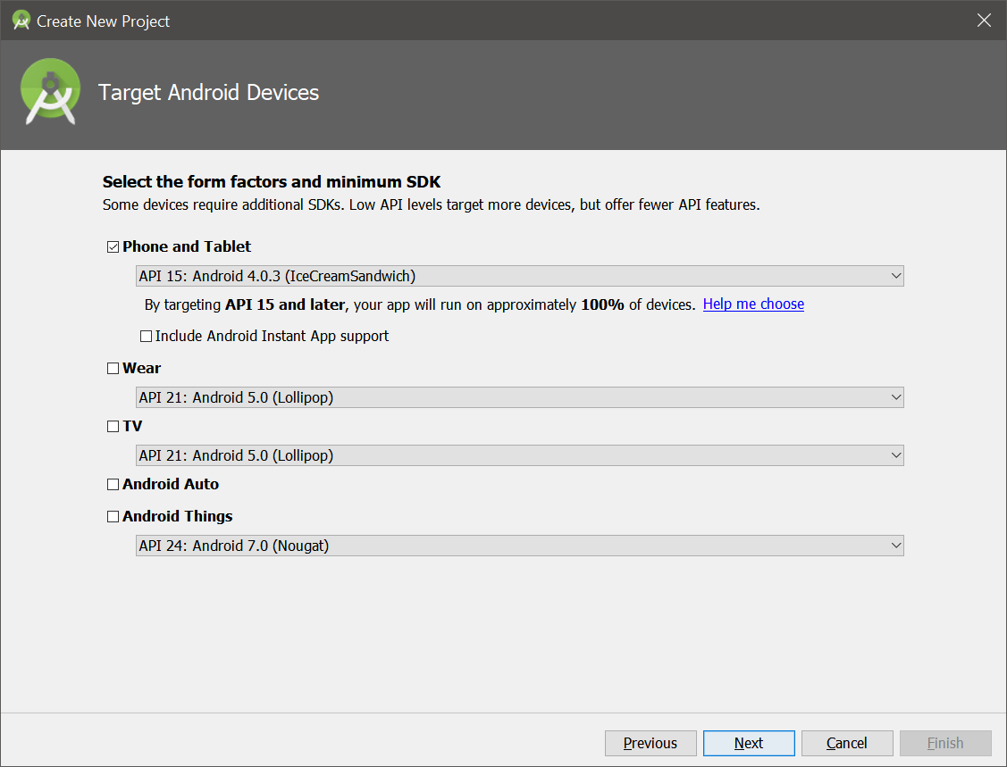Click the Android Studio icon in title bar
Screen dimensions: 1007x767
coord(21,21)
